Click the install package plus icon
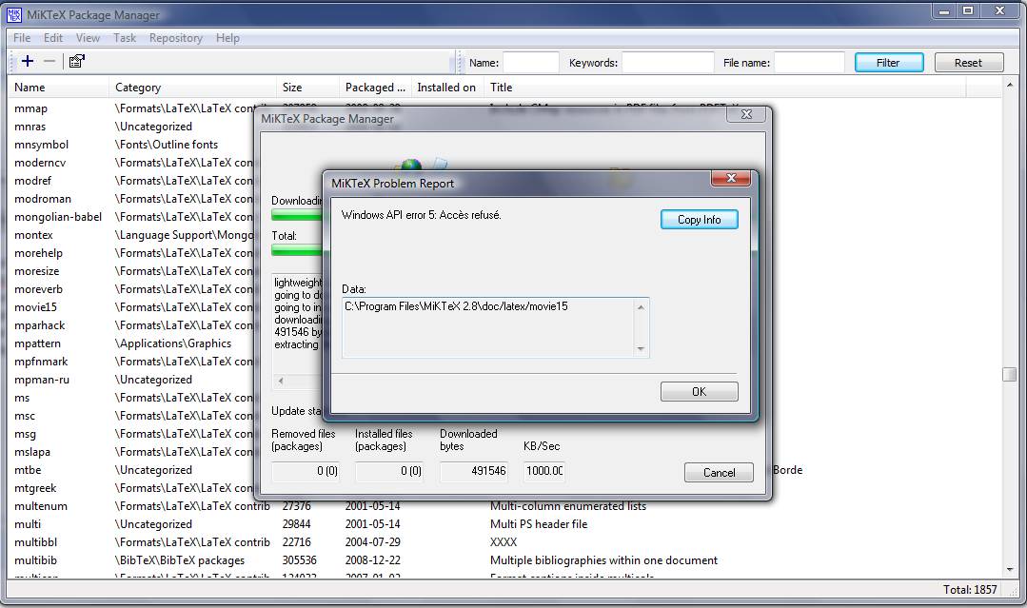1027x608 pixels. [x=28, y=61]
